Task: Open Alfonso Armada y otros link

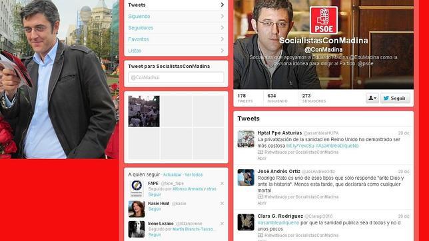Action: coord(195,189)
